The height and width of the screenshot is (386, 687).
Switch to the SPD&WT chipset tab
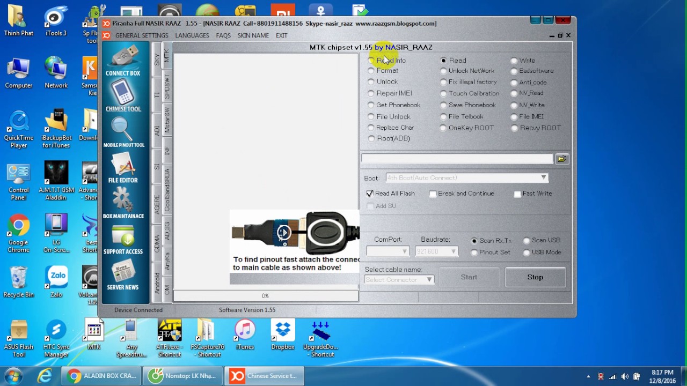click(x=167, y=86)
